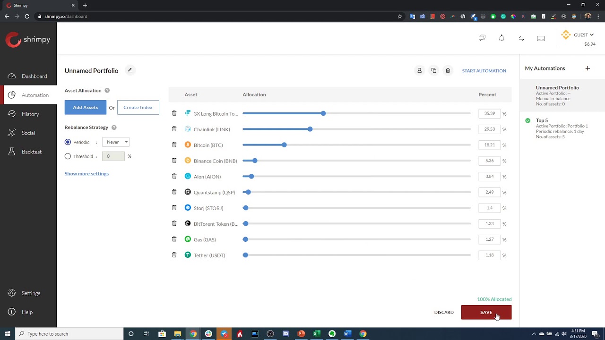Image resolution: width=605 pixels, height=340 pixels.
Task: Open Automation section in sidebar
Action: (x=28, y=95)
